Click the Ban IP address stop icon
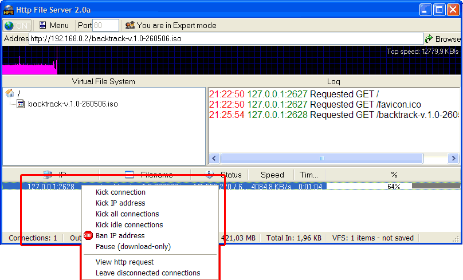 tap(88, 235)
